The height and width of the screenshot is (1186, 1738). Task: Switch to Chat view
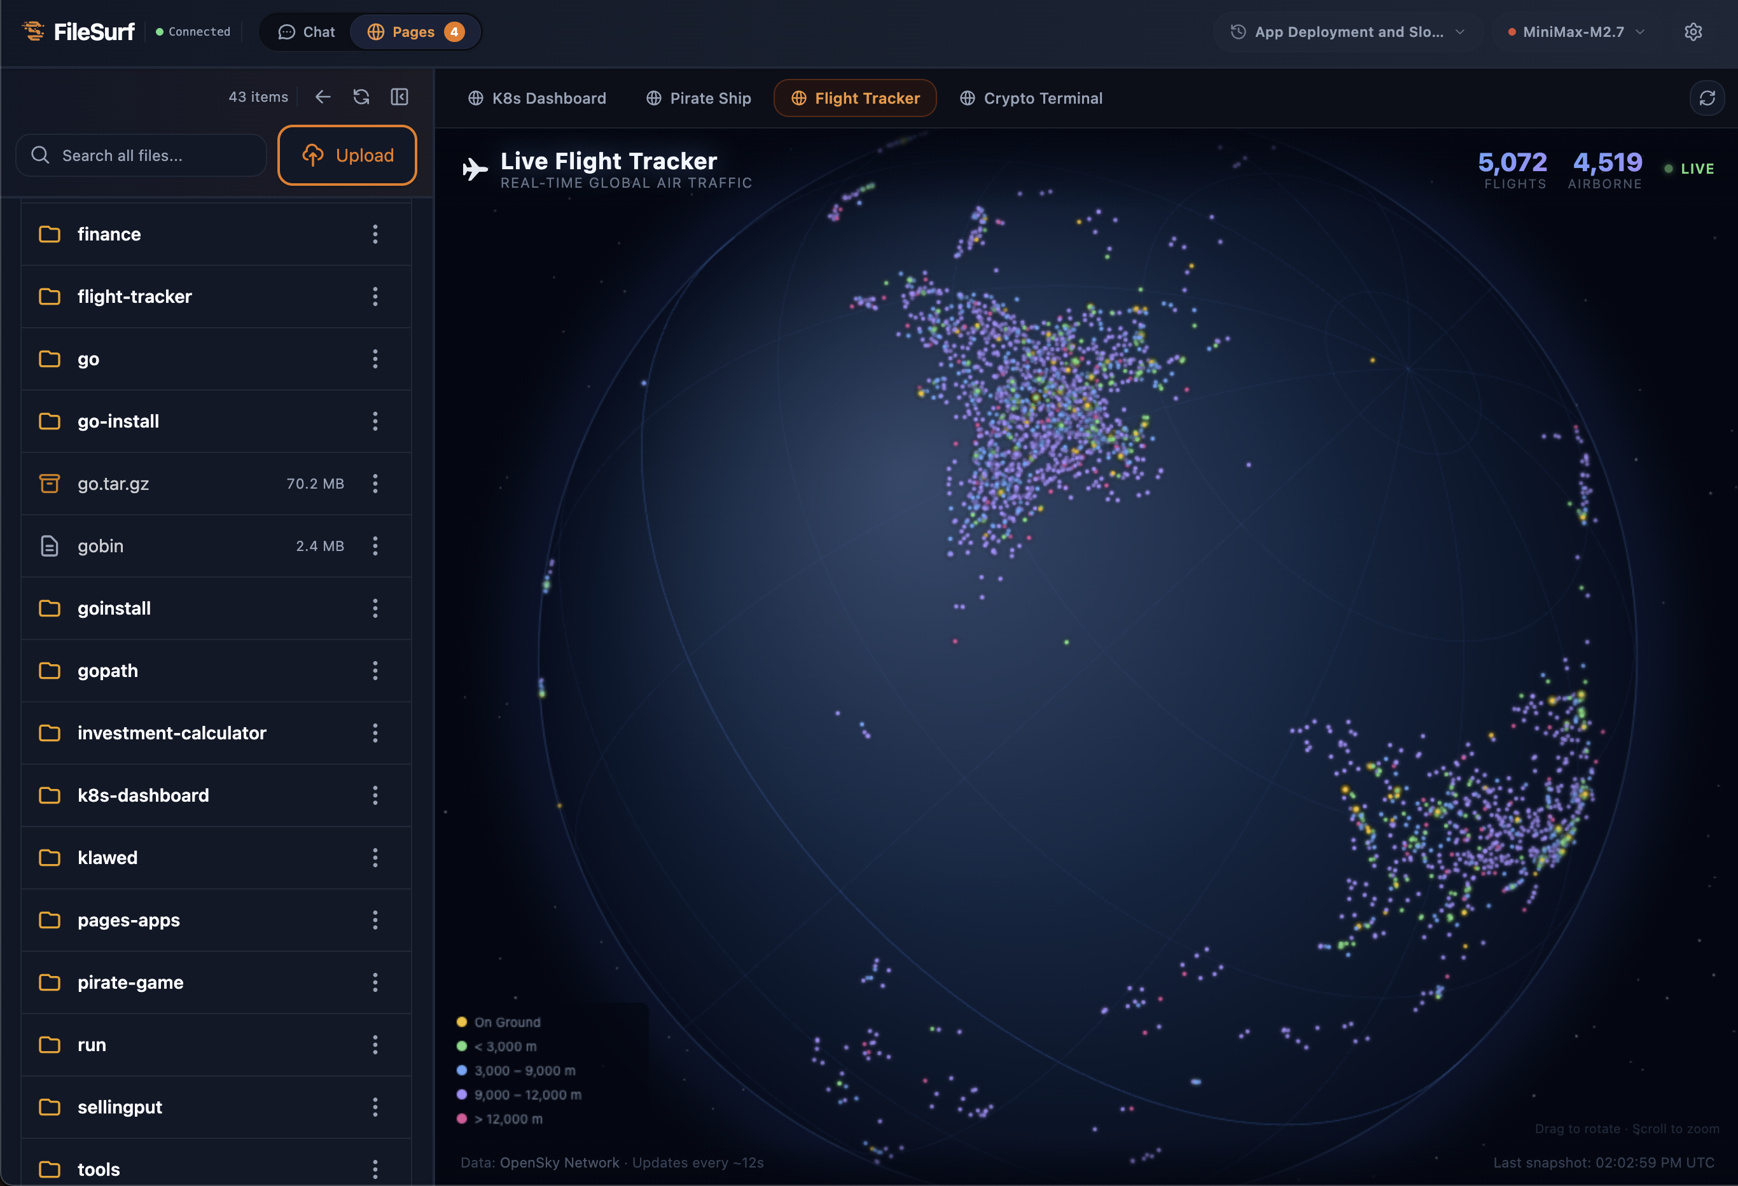point(307,32)
